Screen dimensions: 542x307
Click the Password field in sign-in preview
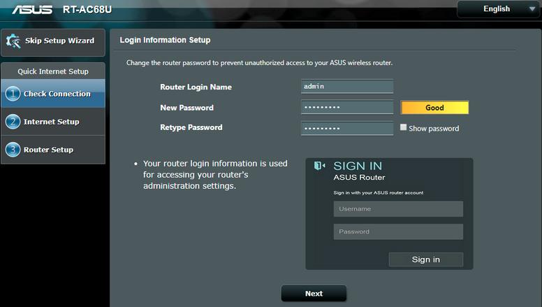tap(398, 231)
